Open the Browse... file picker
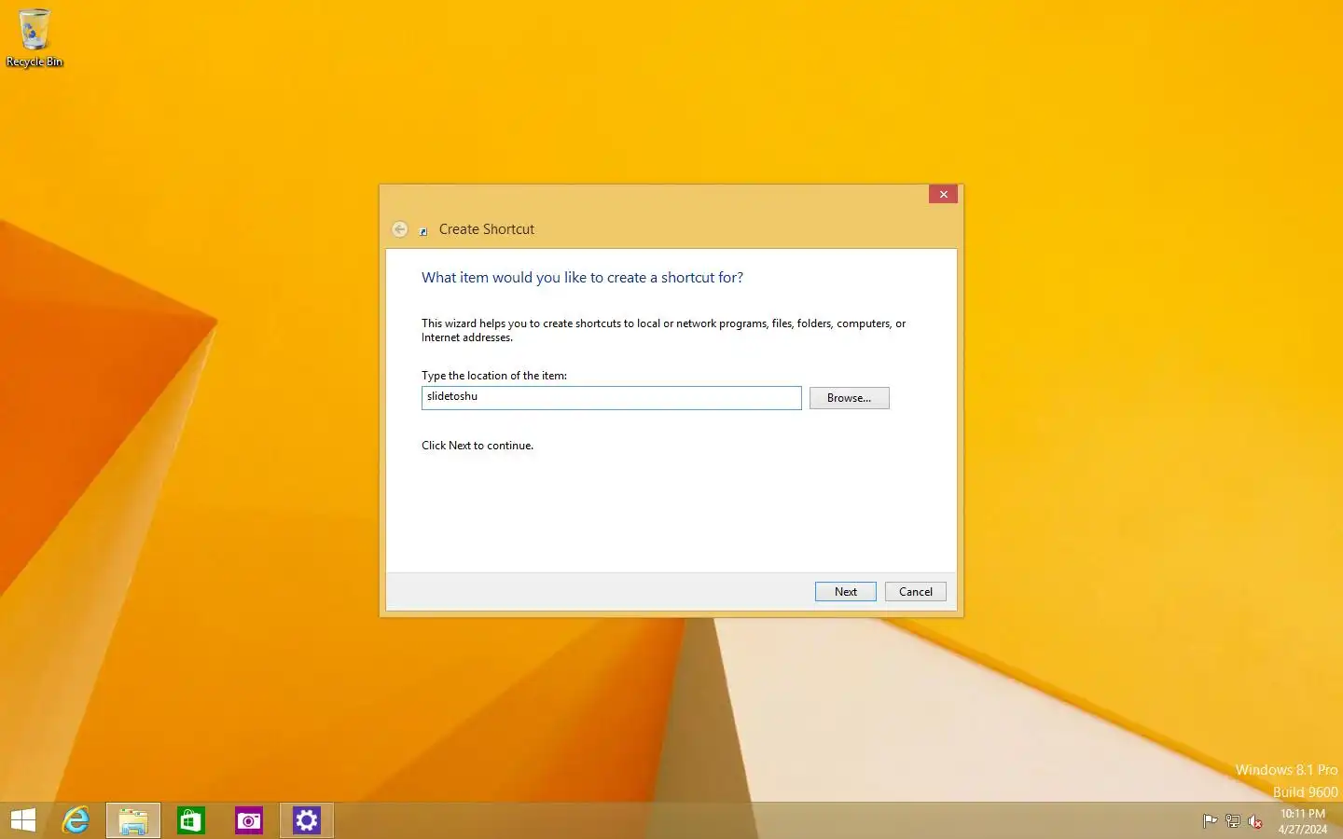Image resolution: width=1343 pixels, height=839 pixels. [x=849, y=398]
